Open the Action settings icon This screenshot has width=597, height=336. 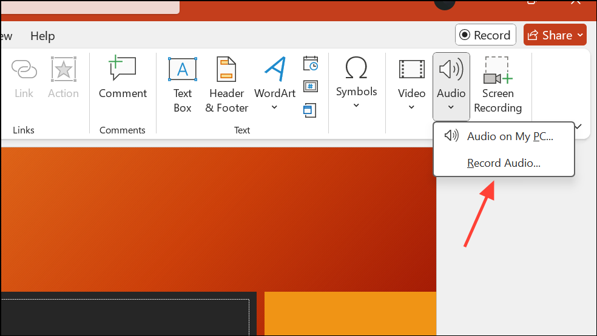[64, 69]
